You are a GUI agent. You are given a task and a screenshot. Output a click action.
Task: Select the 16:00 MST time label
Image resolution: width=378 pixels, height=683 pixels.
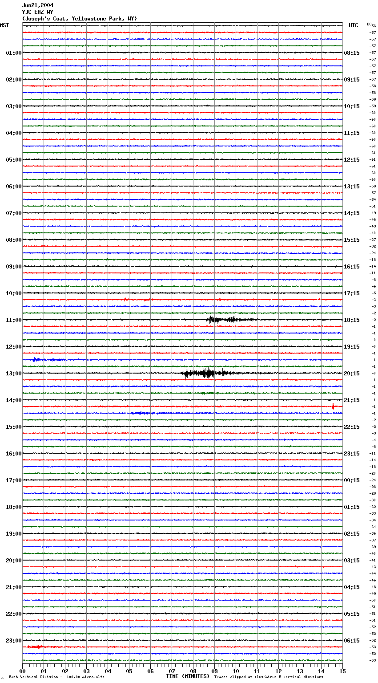click(x=14, y=454)
